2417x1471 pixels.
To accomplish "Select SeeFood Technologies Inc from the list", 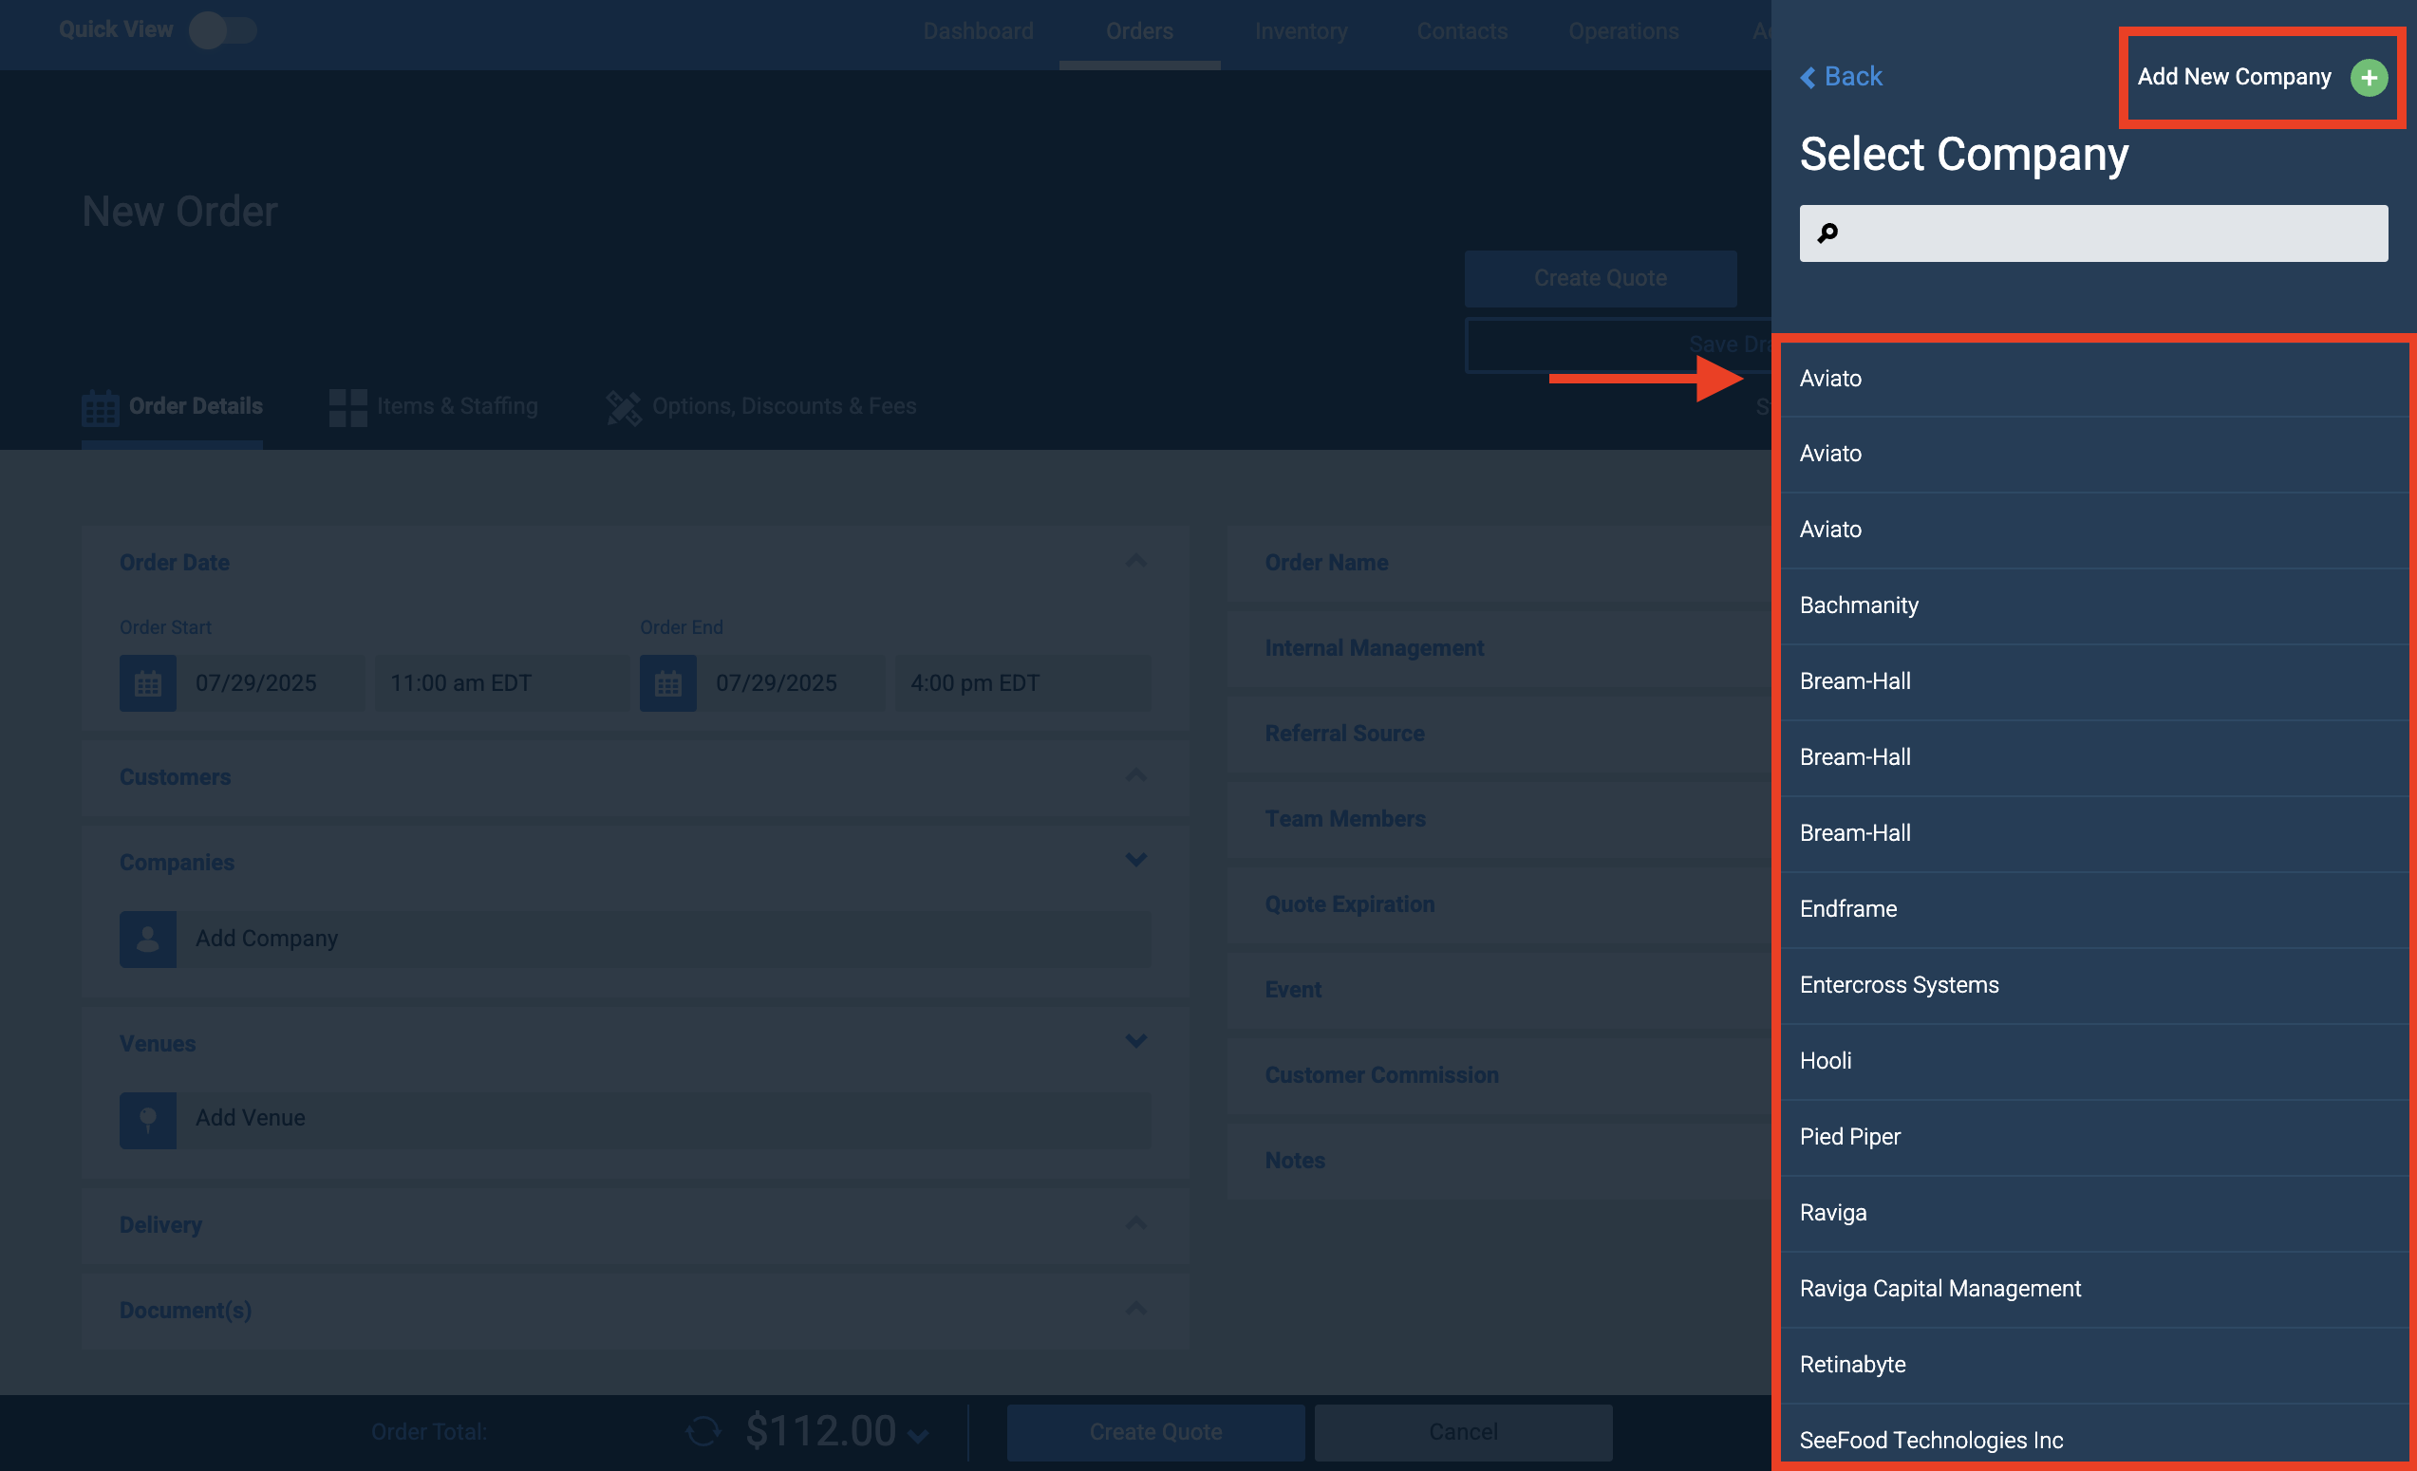I will tap(2095, 1437).
